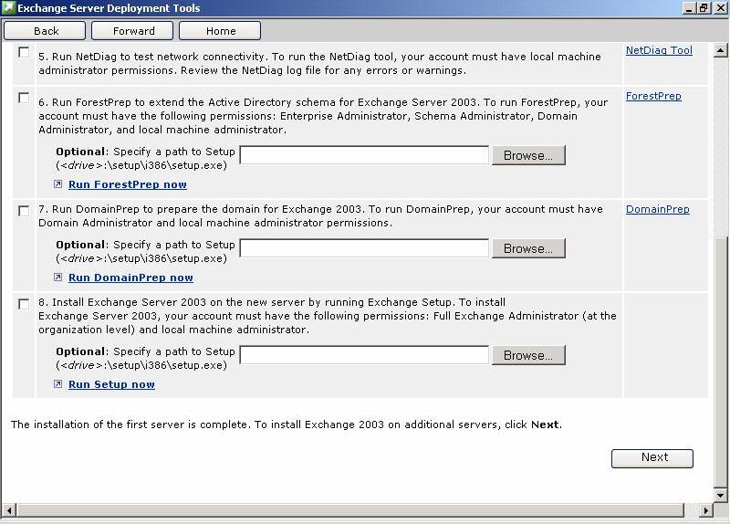Open the NetDiag Tool link

point(659,50)
